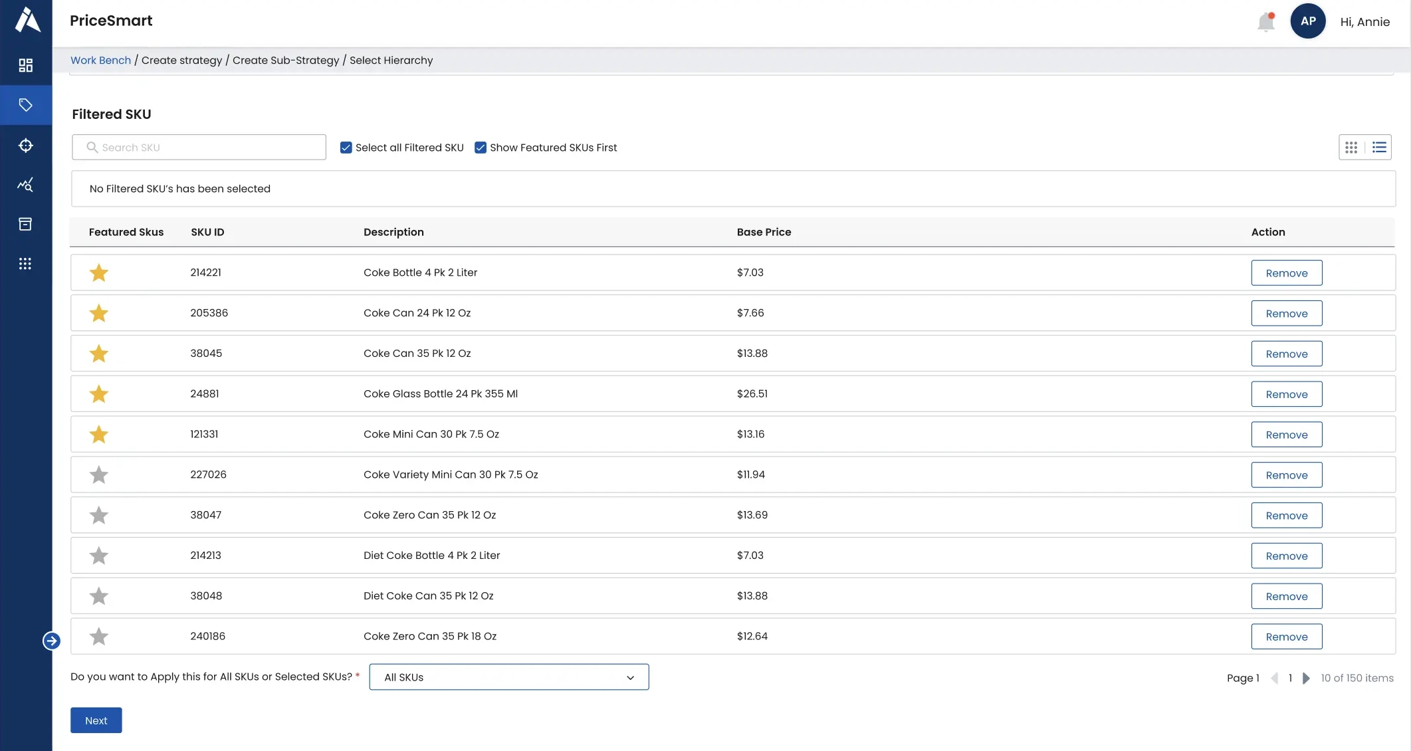The height and width of the screenshot is (751, 1411).
Task: Switch to grid view icon
Action: 1351,148
